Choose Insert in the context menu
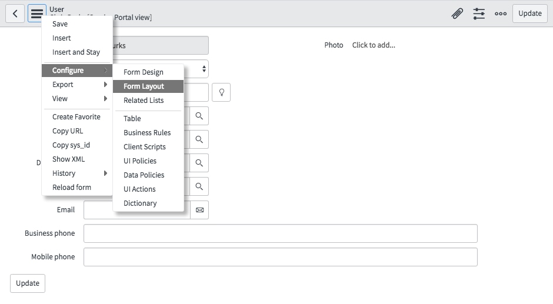 [x=77, y=38]
